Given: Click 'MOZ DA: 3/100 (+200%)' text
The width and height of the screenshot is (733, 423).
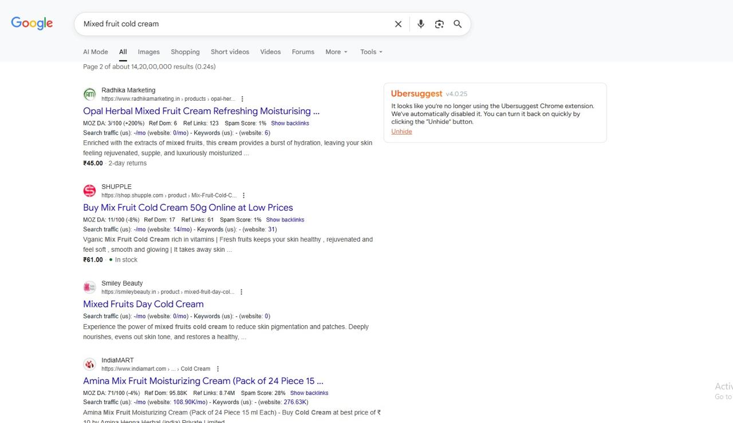Looking at the screenshot, I should [113, 123].
